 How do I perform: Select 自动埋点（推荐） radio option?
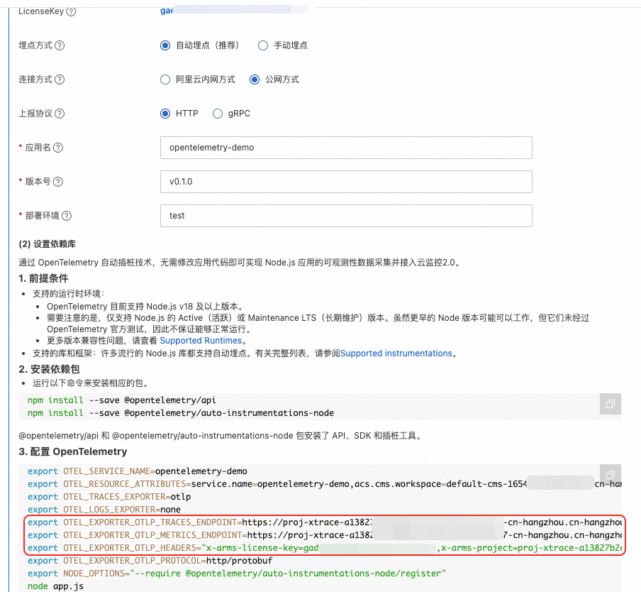pos(165,45)
